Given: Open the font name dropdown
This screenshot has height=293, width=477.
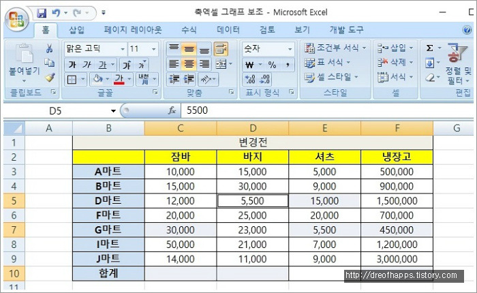Looking at the screenshot, I should pyautogui.click(x=123, y=49).
